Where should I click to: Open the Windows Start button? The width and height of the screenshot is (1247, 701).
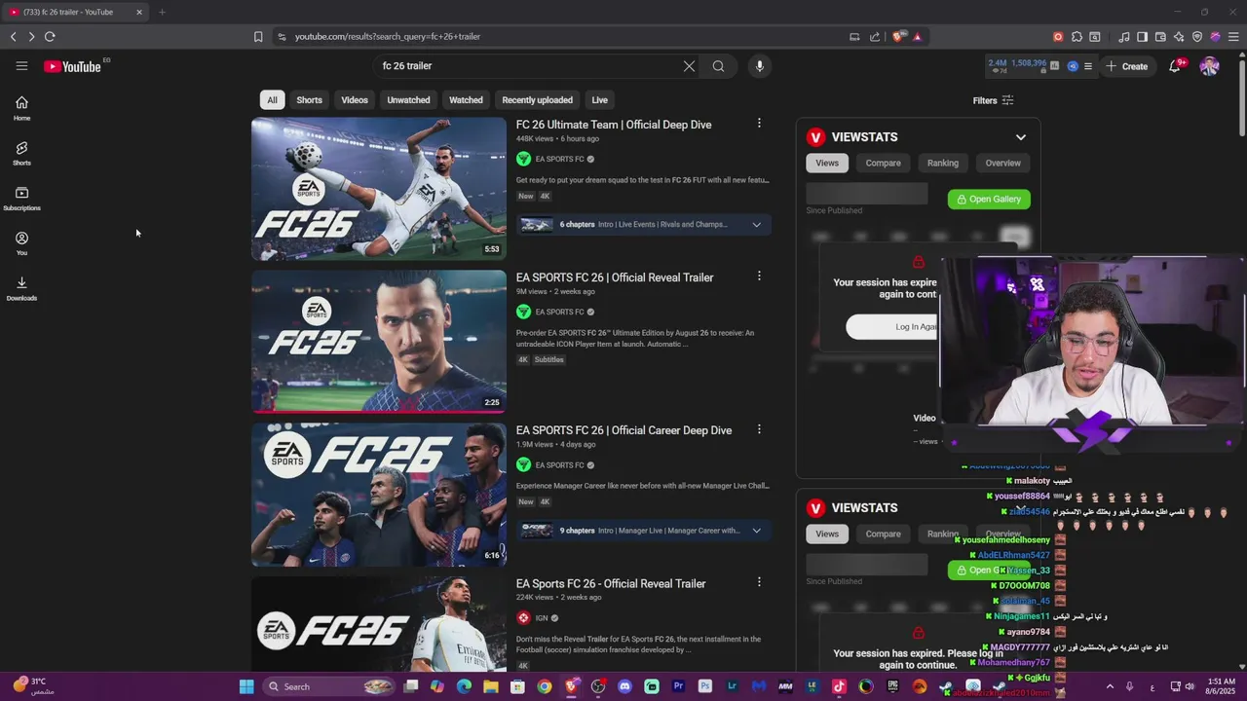[x=246, y=686]
